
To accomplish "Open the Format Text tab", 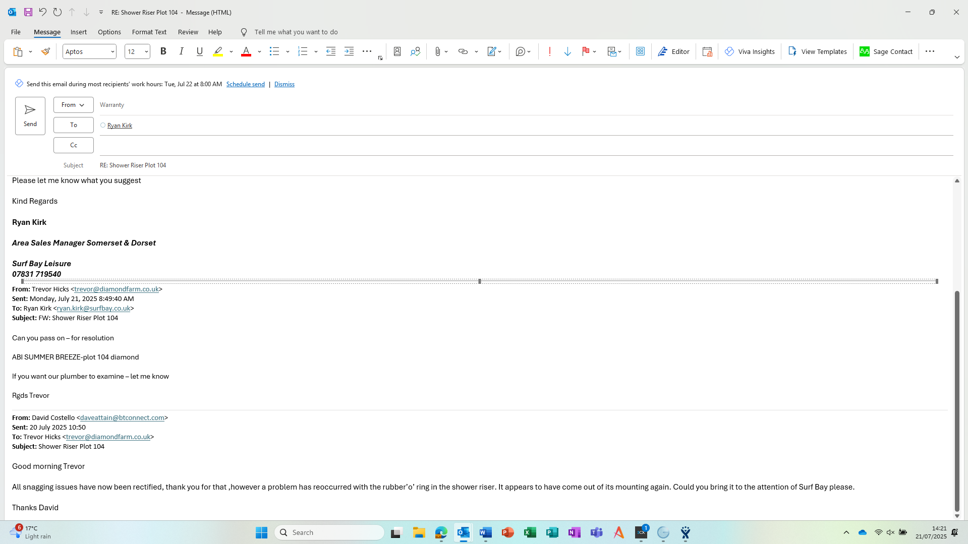I will pyautogui.click(x=149, y=32).
